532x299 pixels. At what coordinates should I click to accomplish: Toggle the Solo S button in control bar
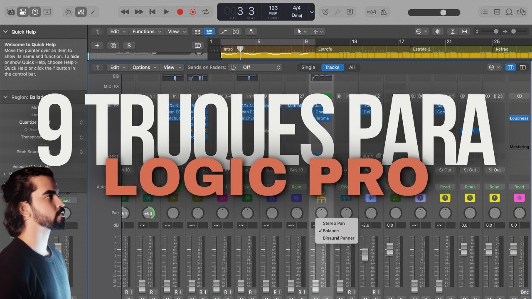click(x=350, y=12)
